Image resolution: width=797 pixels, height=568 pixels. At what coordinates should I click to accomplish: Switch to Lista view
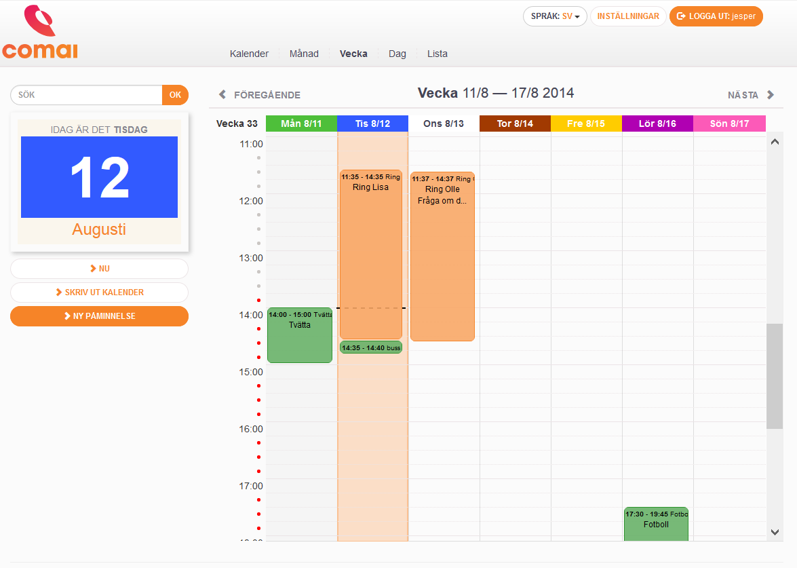tap(437, 54)
